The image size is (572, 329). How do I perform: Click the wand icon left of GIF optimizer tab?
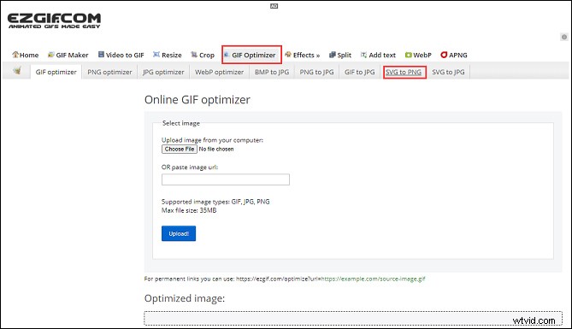[17, 71]
